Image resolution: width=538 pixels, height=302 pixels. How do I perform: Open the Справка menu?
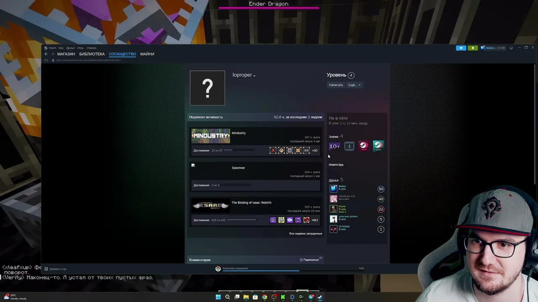click(91, 48)
